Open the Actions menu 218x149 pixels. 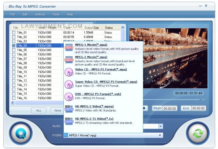point(40,14)
